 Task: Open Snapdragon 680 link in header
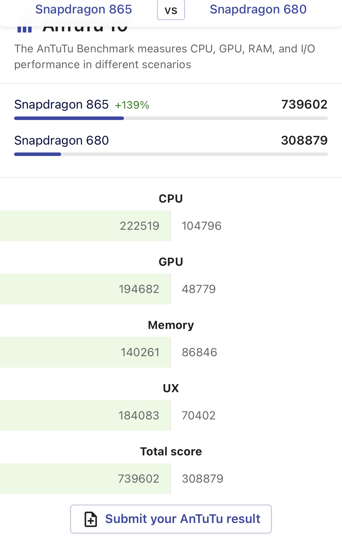pos(258,9)
